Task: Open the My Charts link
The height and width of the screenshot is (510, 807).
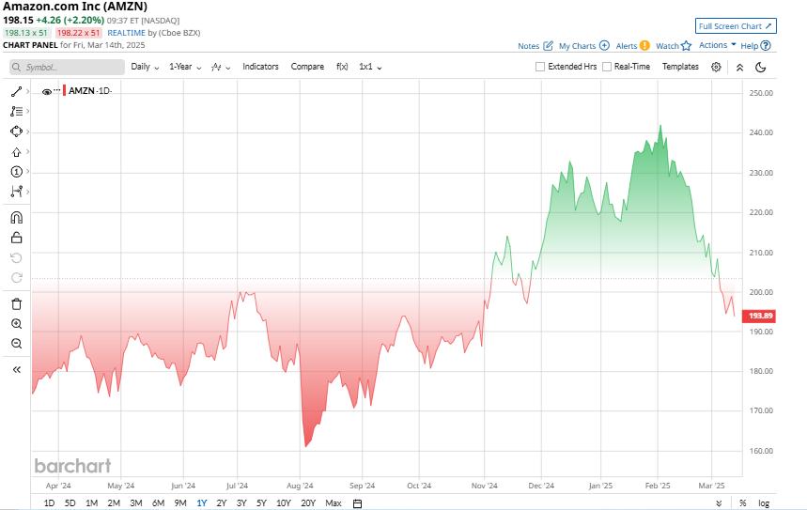Action: pyautogui.click(x=577, y=46)
